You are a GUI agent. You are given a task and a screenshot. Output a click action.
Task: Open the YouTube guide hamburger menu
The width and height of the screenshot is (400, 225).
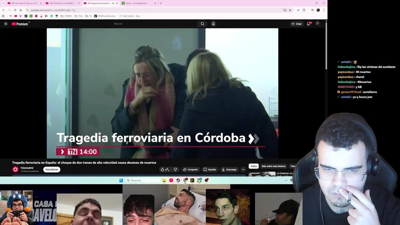6,24
